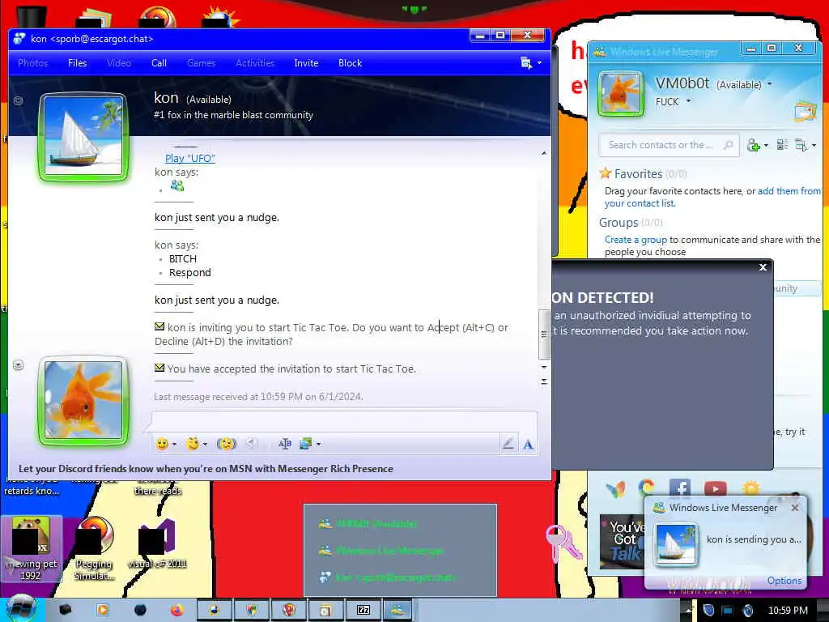Click the Facebook icon in Messenger footer
The image size is (829, 622).
(x=680, y=488)
